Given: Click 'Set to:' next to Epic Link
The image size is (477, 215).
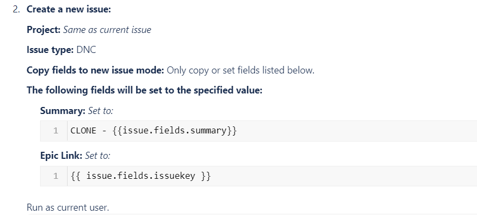Looking at the screenshot, I should click(97, 156).
